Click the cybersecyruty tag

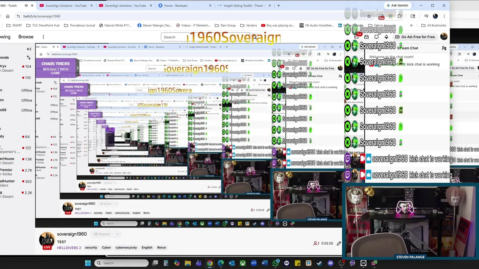126,247
